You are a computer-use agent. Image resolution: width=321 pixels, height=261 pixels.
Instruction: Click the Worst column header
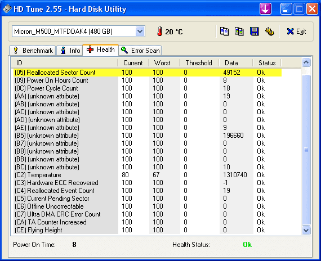click(164, 63)
